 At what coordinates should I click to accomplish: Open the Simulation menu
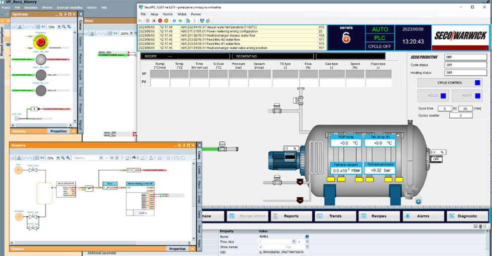point(31,8)
